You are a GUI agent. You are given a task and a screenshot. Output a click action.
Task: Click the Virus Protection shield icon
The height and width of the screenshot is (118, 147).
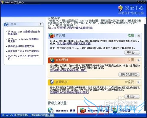(52, 82)
